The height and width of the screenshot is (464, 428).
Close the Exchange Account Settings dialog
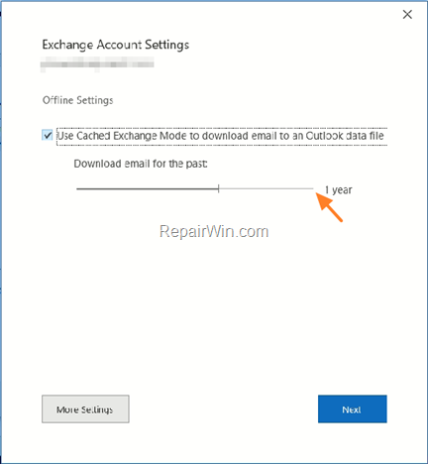point(407,14)
